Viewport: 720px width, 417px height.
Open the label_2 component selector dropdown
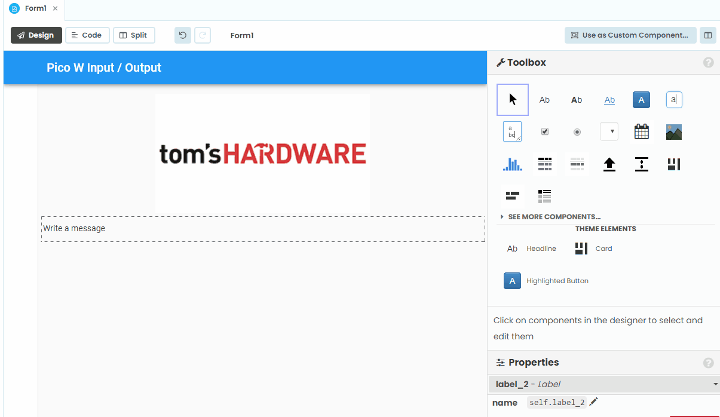click(x=715, y=384)
